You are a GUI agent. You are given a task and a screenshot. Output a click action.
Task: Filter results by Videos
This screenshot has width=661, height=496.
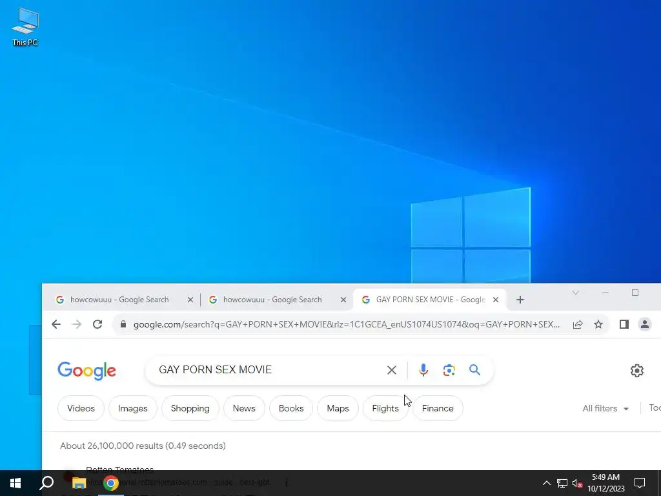81,408
